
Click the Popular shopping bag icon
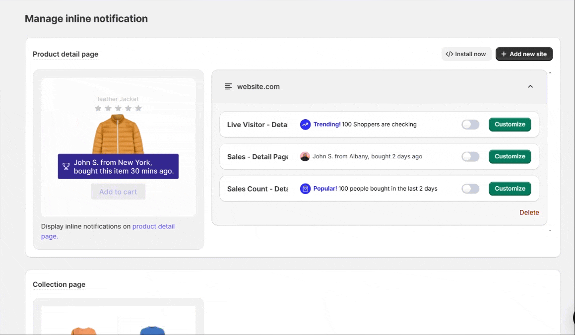coord(305,189)
